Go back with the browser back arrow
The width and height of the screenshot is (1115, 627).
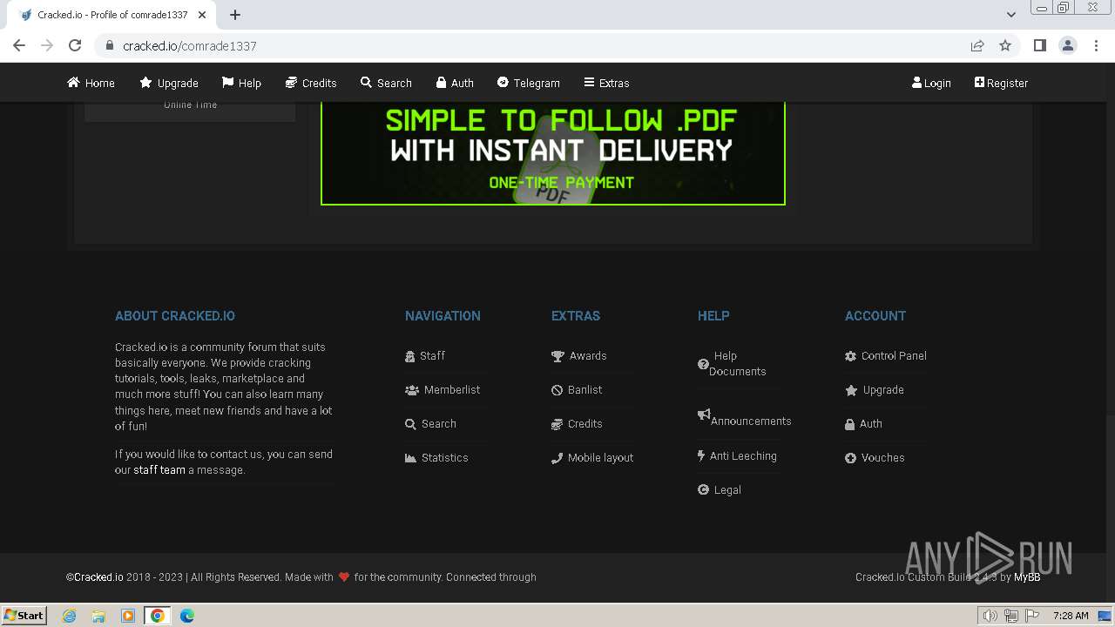[19, 45]
